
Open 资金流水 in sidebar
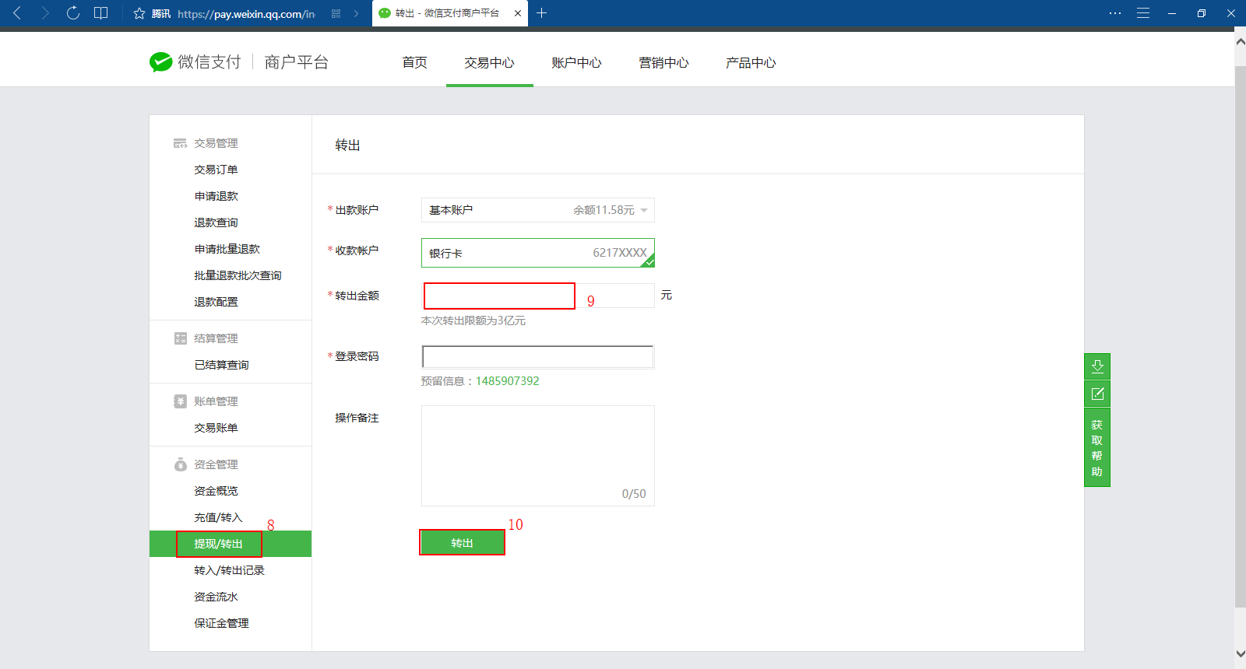tap(216, 597)
